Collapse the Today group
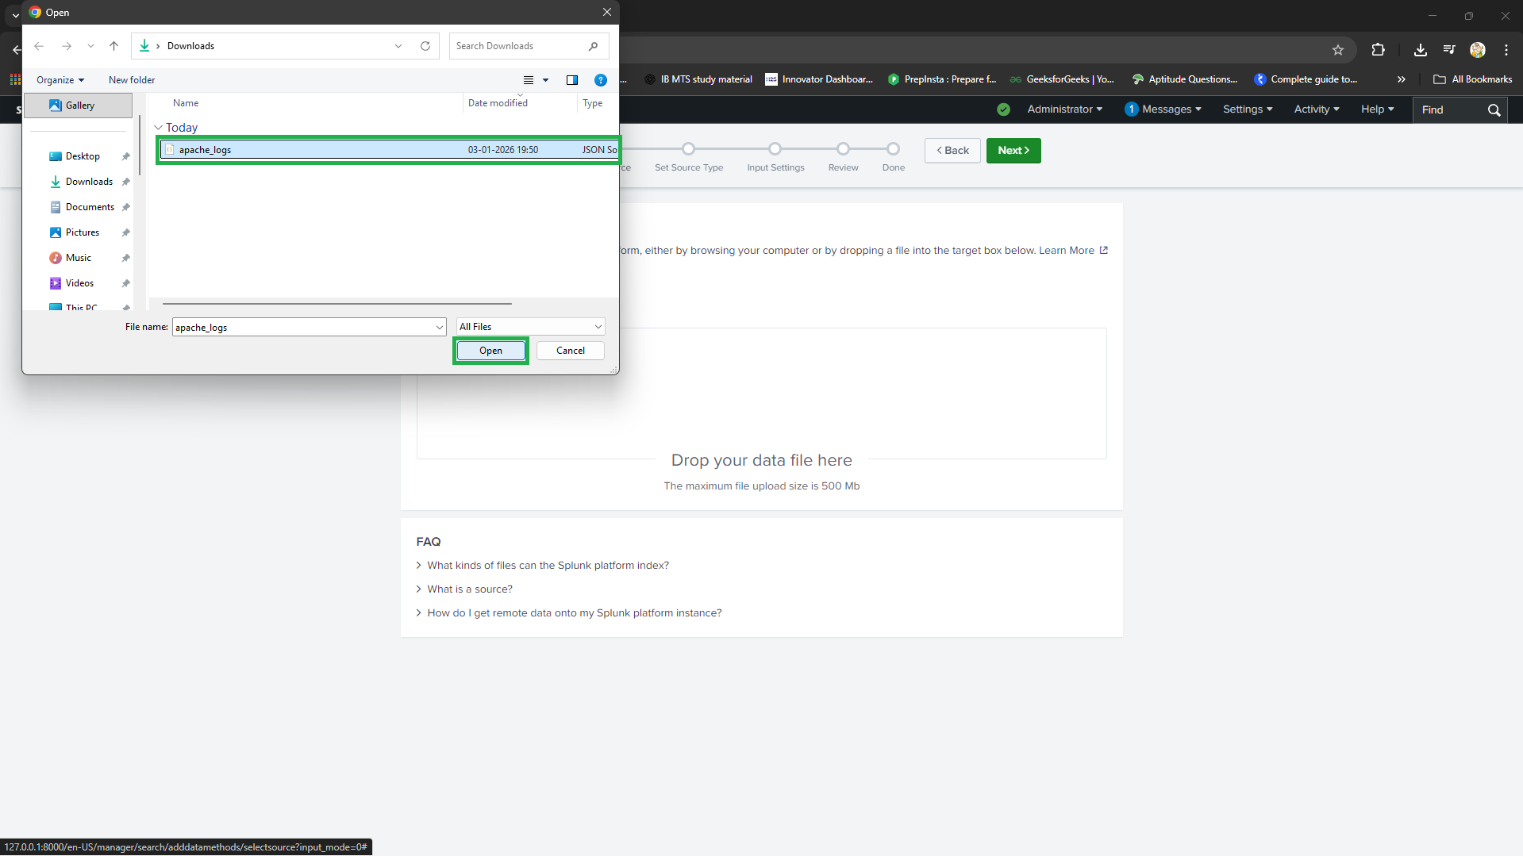The width and height of the screenshot is (1523, 856). [158, 128]
